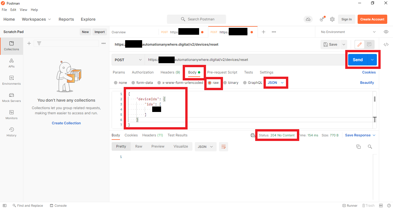Open the code snippet panel icon
Viewport: 393px width, 209px height.
point(386,44)
